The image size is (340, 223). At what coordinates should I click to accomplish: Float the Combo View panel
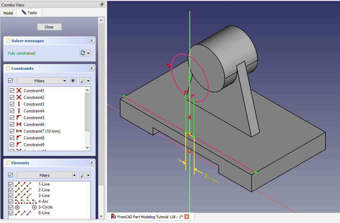(102, 5)
